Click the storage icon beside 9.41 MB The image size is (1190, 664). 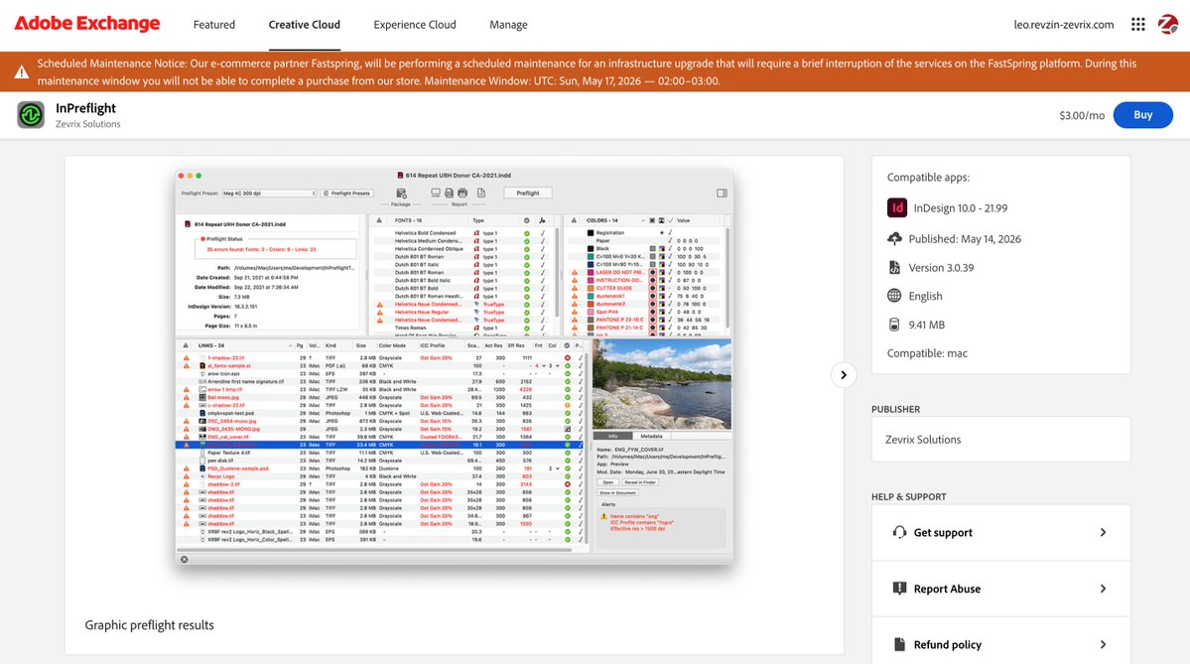pyautogui.click(x=895, y=324)
